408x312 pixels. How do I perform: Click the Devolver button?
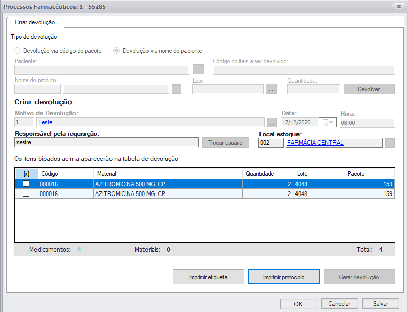click(x=369, y=89)
